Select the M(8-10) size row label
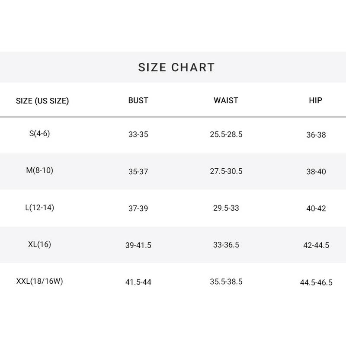The image size is (346, 346). click(x=39, y=170)
